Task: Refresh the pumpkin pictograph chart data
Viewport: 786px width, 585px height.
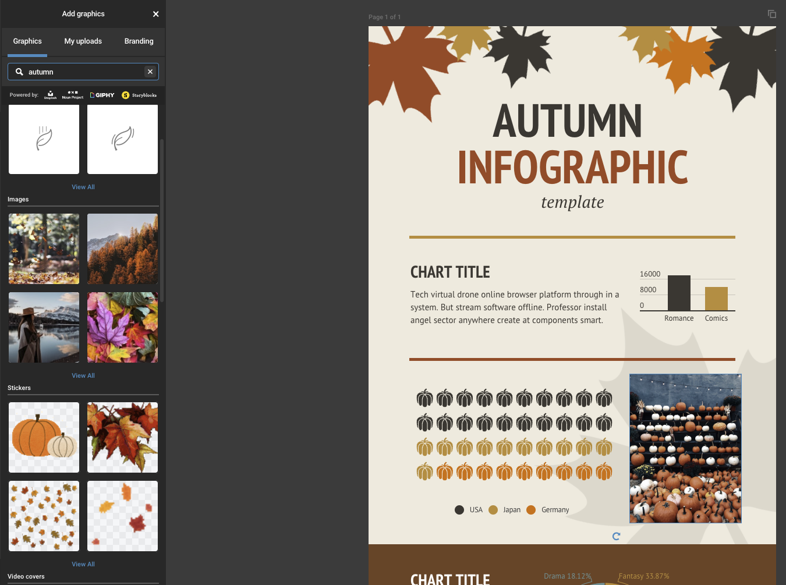Action: [x=616, y=536]
